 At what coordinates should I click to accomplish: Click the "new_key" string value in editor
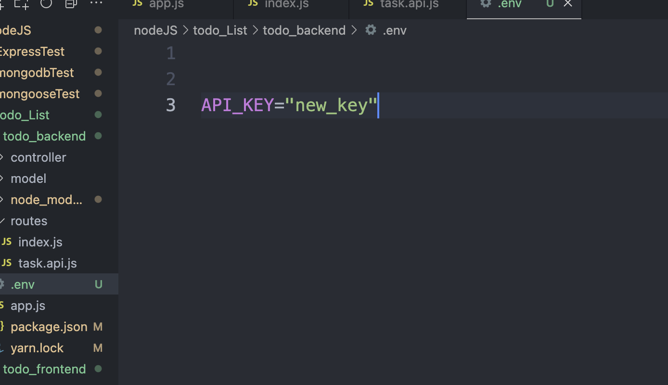pyautogui.click(x=331, y=105)
